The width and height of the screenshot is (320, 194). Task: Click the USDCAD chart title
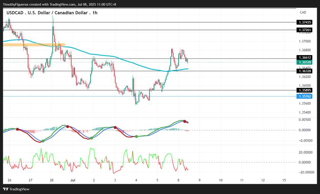point(52,13)
